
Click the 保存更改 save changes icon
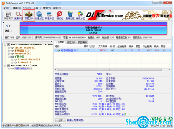point(8,15)
